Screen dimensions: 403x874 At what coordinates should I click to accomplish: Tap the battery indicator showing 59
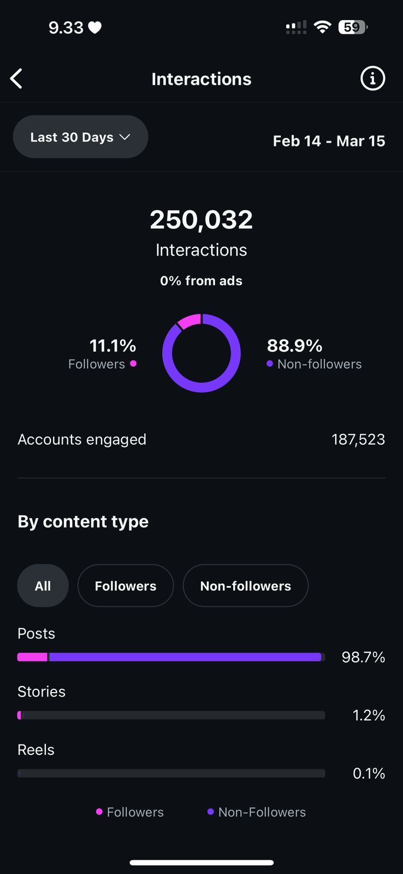(353, 27)
